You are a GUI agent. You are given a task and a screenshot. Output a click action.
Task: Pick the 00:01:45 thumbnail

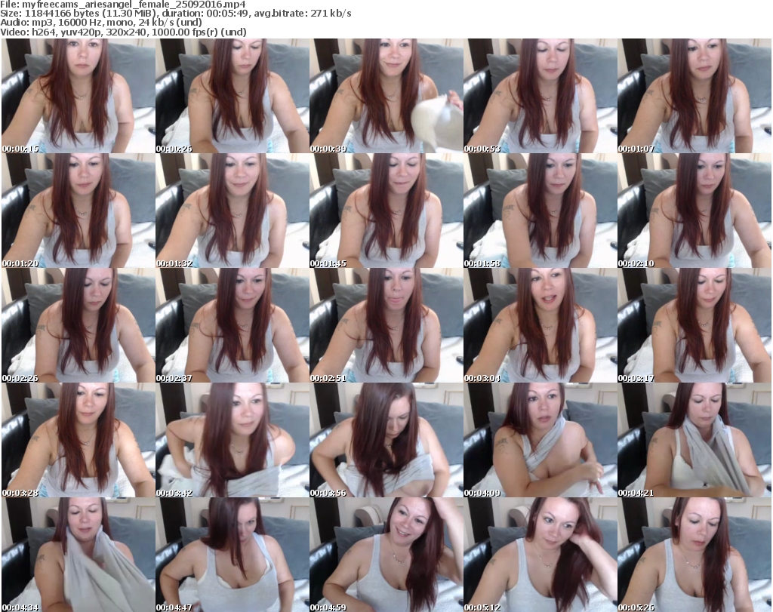(386, 211)
